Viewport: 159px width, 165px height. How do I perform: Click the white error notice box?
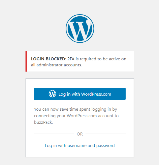pos(80,61)
